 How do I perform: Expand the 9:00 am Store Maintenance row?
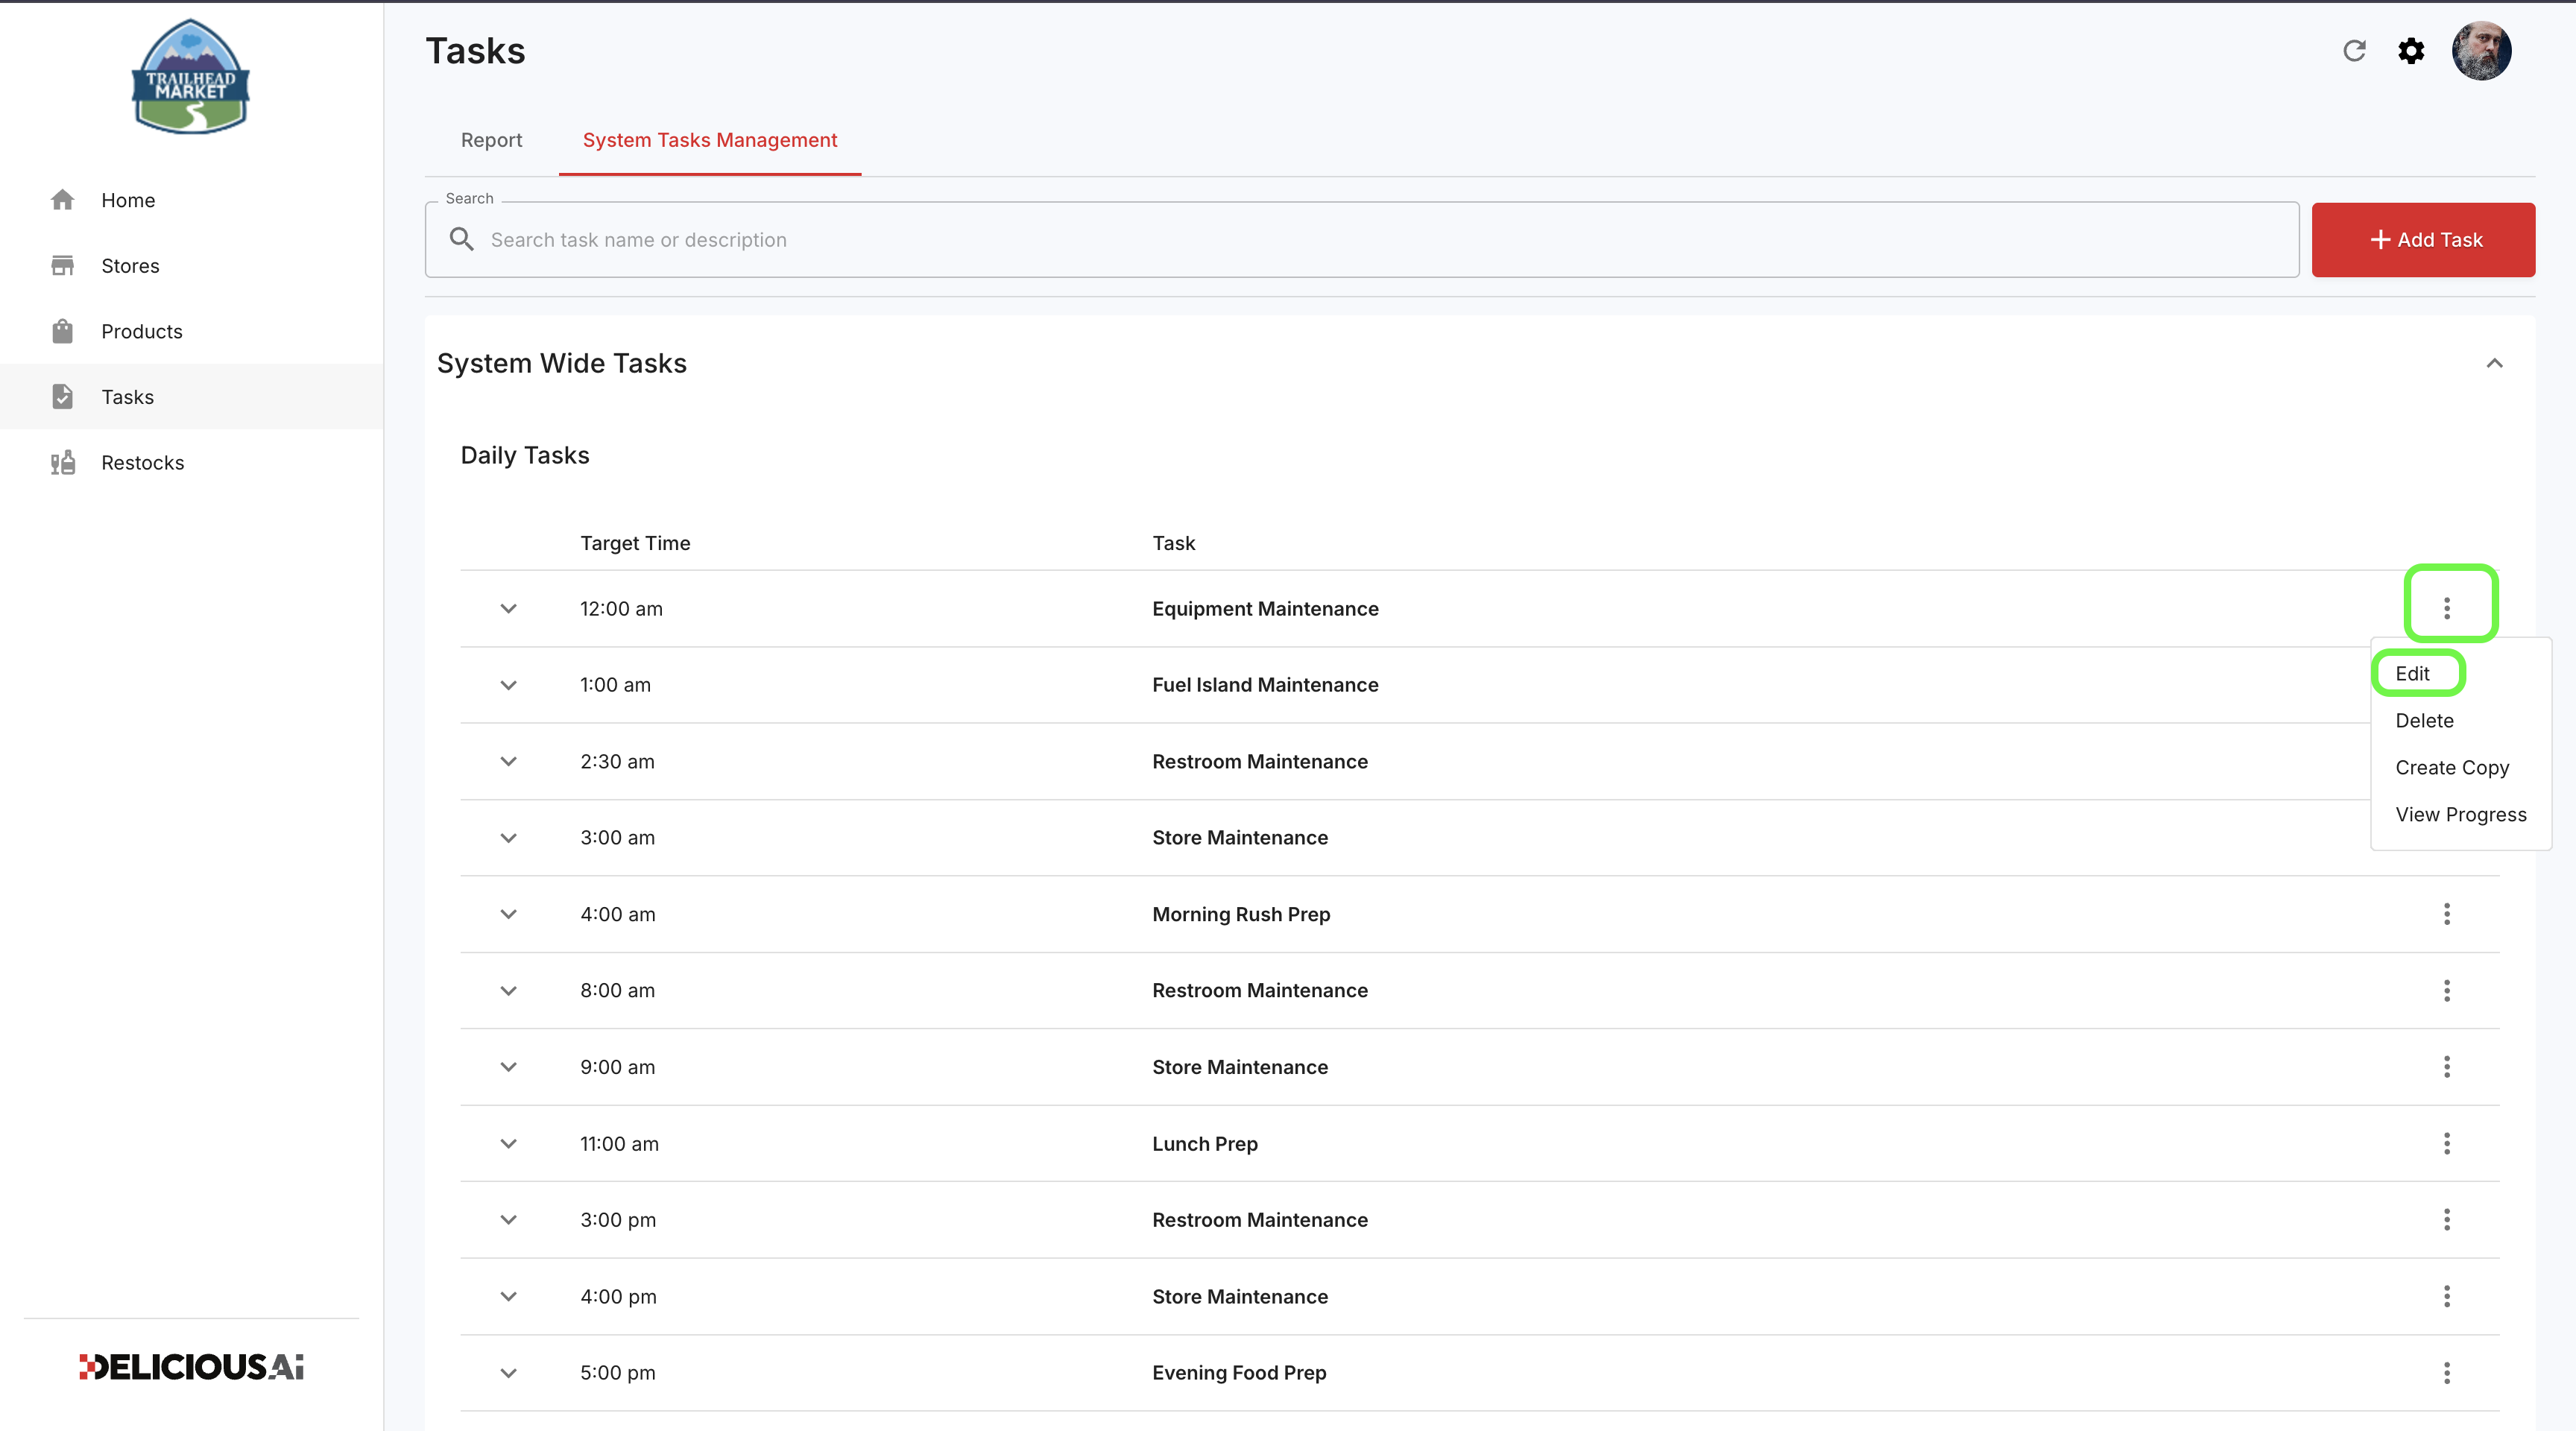(x=508, y=1067)
